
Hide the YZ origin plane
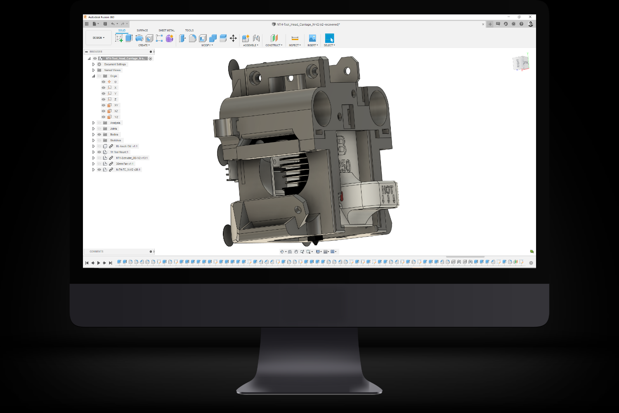click(104, 117)
